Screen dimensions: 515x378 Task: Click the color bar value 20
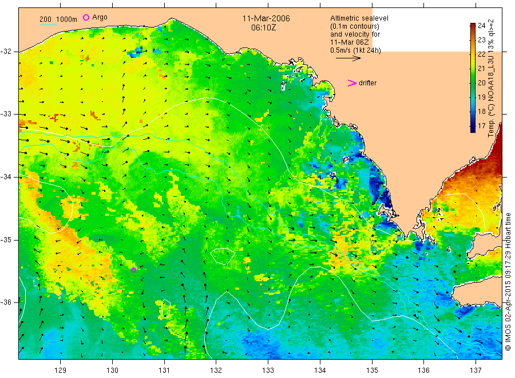coord(481,83)
